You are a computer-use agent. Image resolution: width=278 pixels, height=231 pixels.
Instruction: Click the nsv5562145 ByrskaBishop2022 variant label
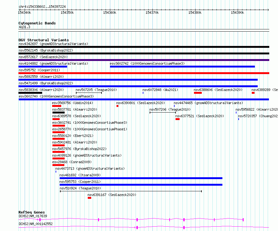(46, 50)
